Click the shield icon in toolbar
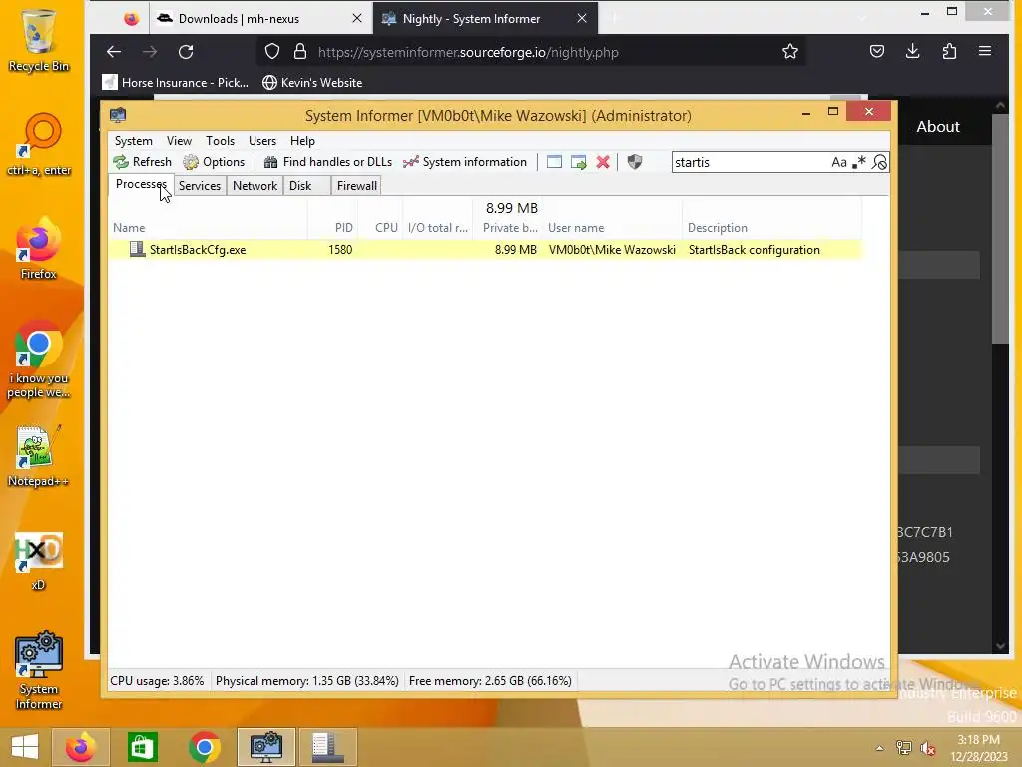Image resolution: width=1022 pixels, height=767 pixels. click(634, 162)
